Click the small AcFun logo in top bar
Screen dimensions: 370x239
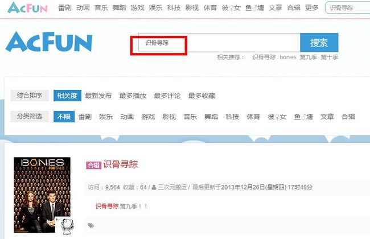tap(27, 8)
